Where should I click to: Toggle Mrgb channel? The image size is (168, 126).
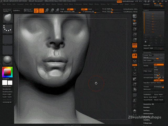62,9
